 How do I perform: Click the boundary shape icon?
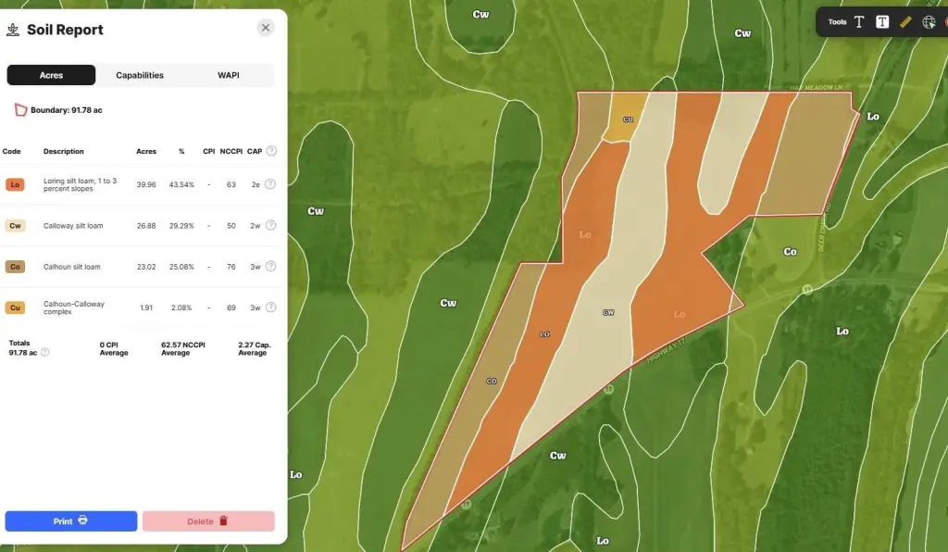tap(20, 109)
